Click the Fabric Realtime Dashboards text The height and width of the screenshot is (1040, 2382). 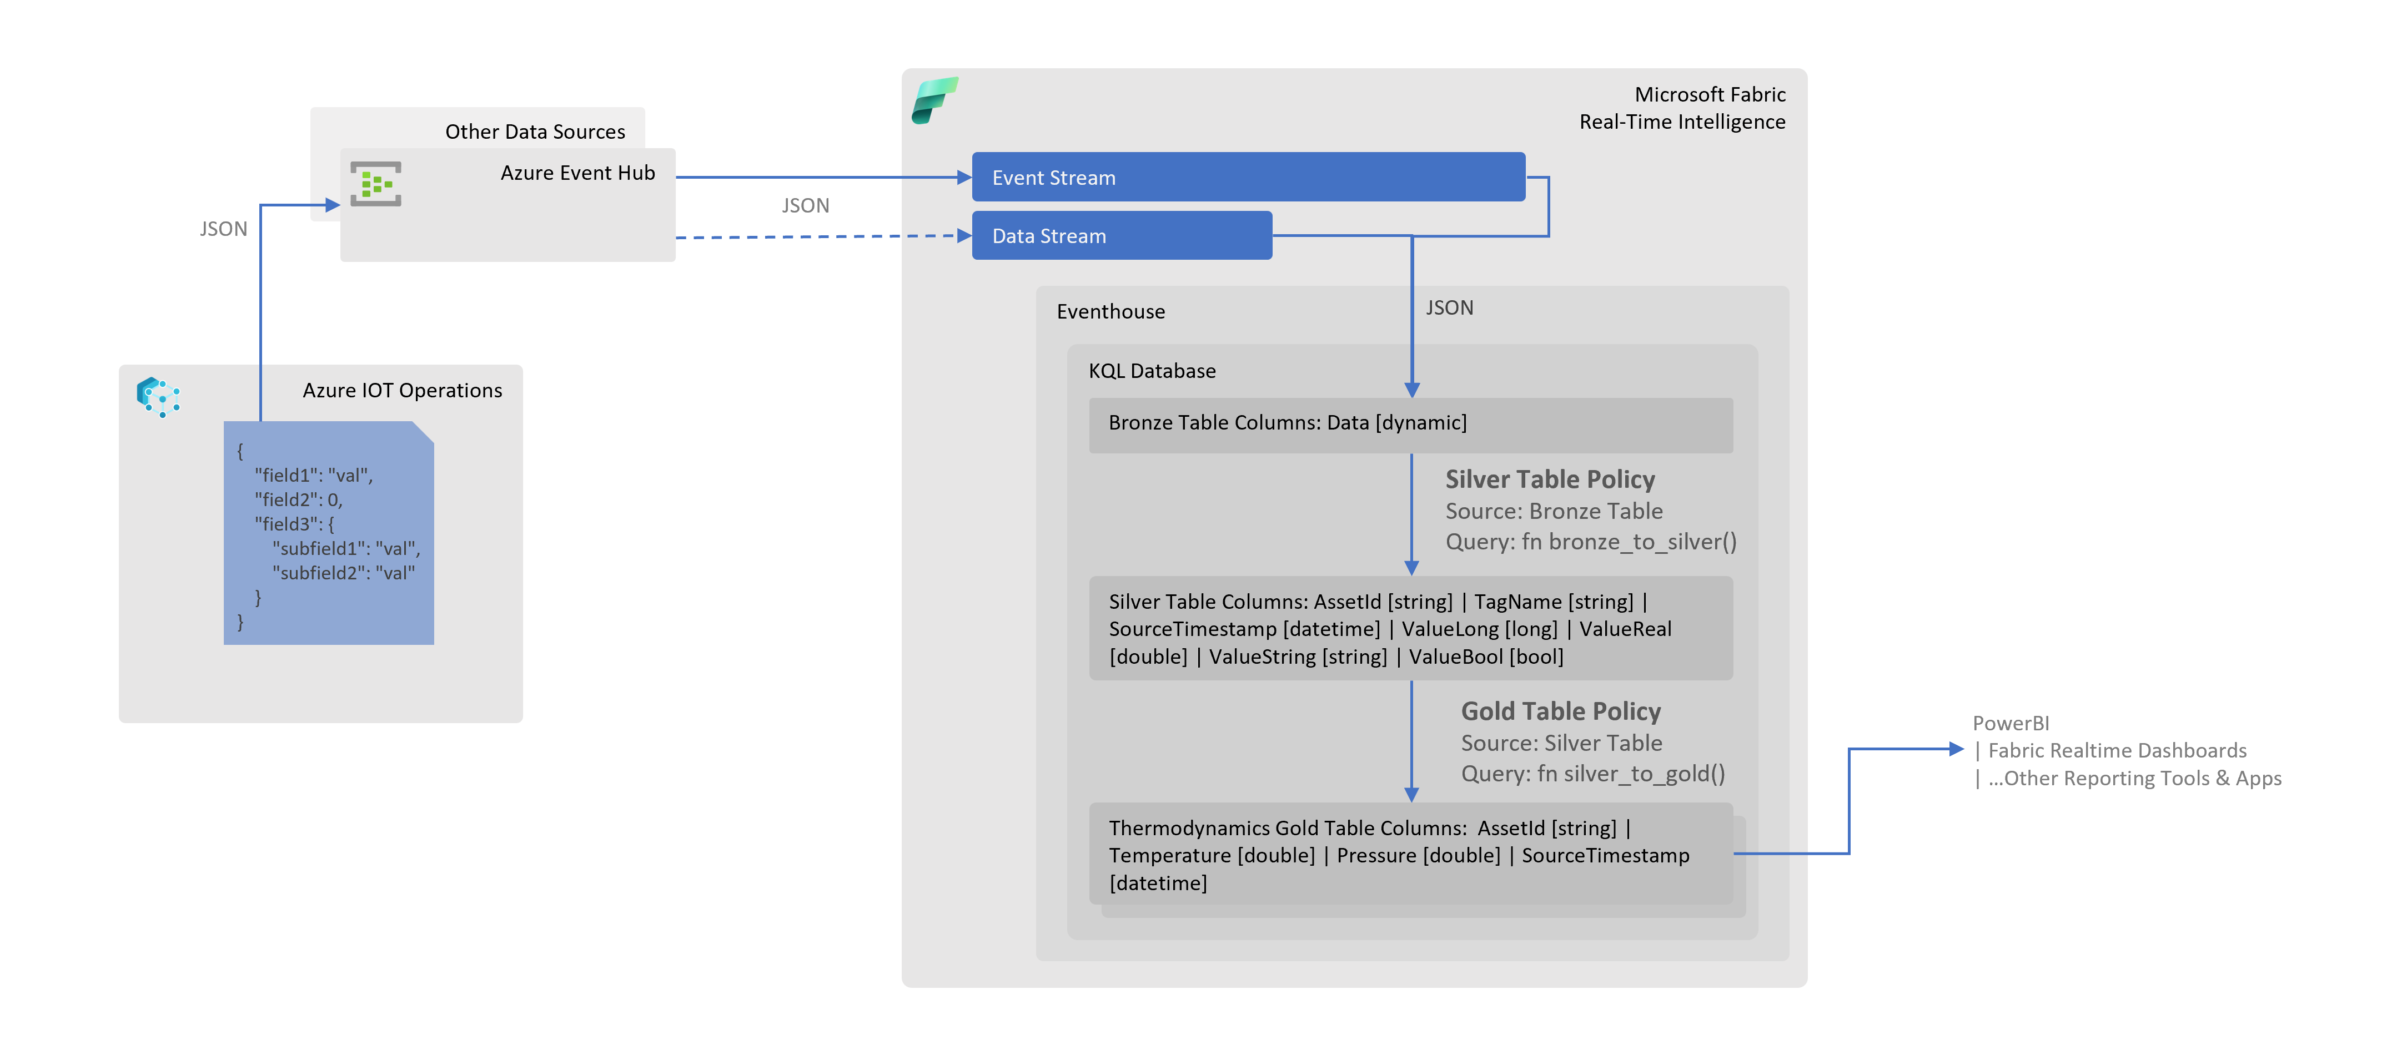tap(2117, 751)
